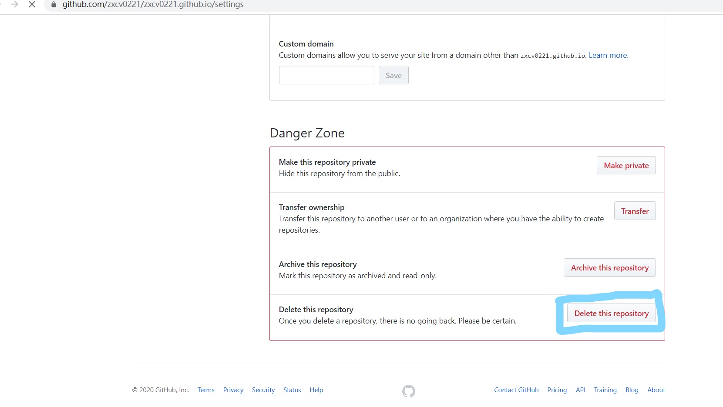The height and width of the screenshot is (407, 723).
Task: Click '© 2020 GitHub, Inc.' copyright text
Action: tap(161, 390)
